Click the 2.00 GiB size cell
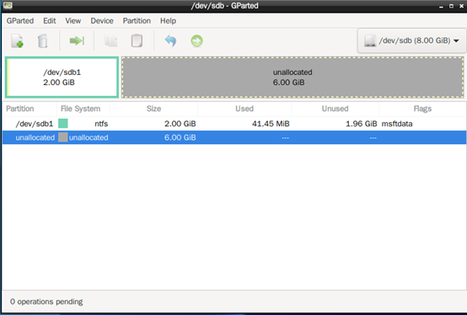This screenshot has height=315, width=467. point(180,124)
